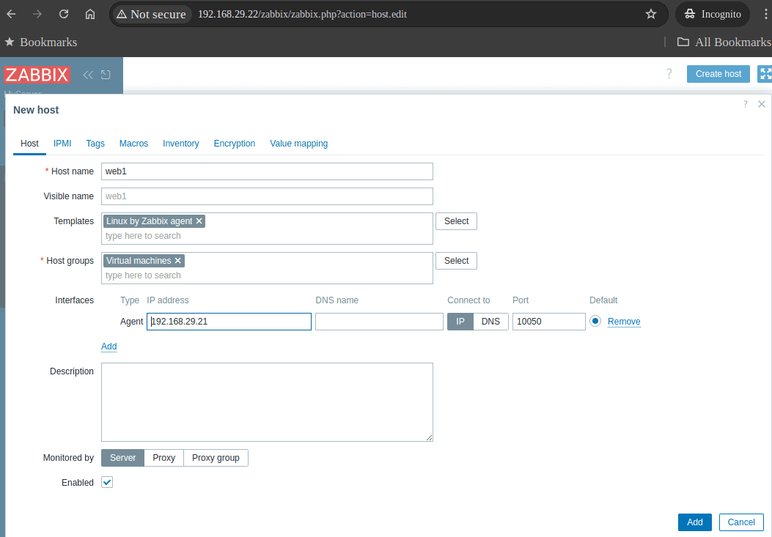Screen dimensions: 772x537
Task: Click the help question mark in the New host dialog
Action: click(745, 104)
